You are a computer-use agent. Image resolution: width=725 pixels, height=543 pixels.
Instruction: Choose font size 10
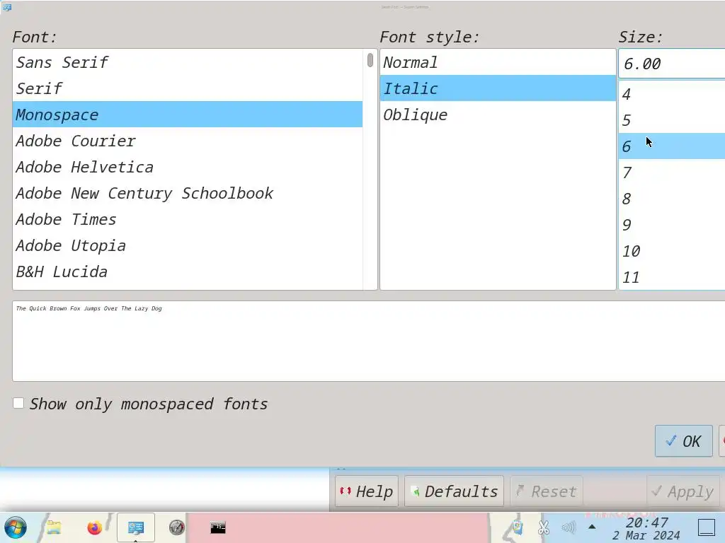672,251
